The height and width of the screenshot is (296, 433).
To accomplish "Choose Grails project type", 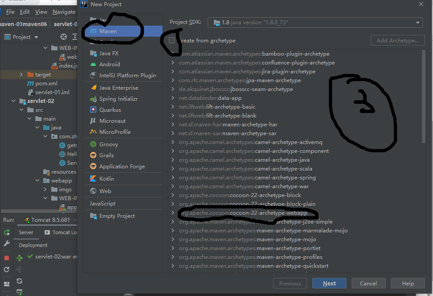I will (x=123, y=156).
